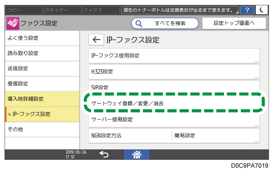
Task: Tap the magnifier icon in すべてを検索
Action: click(139, 23)
